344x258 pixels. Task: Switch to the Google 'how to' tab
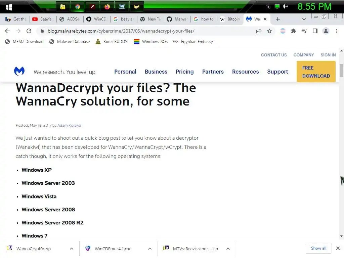coord(204,19)
